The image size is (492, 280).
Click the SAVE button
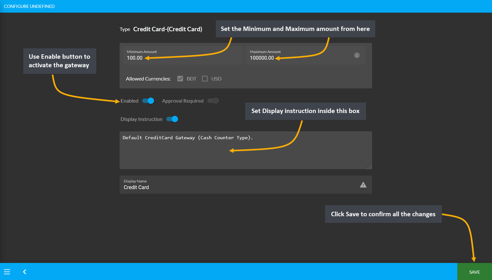click(x=474, y=271)
